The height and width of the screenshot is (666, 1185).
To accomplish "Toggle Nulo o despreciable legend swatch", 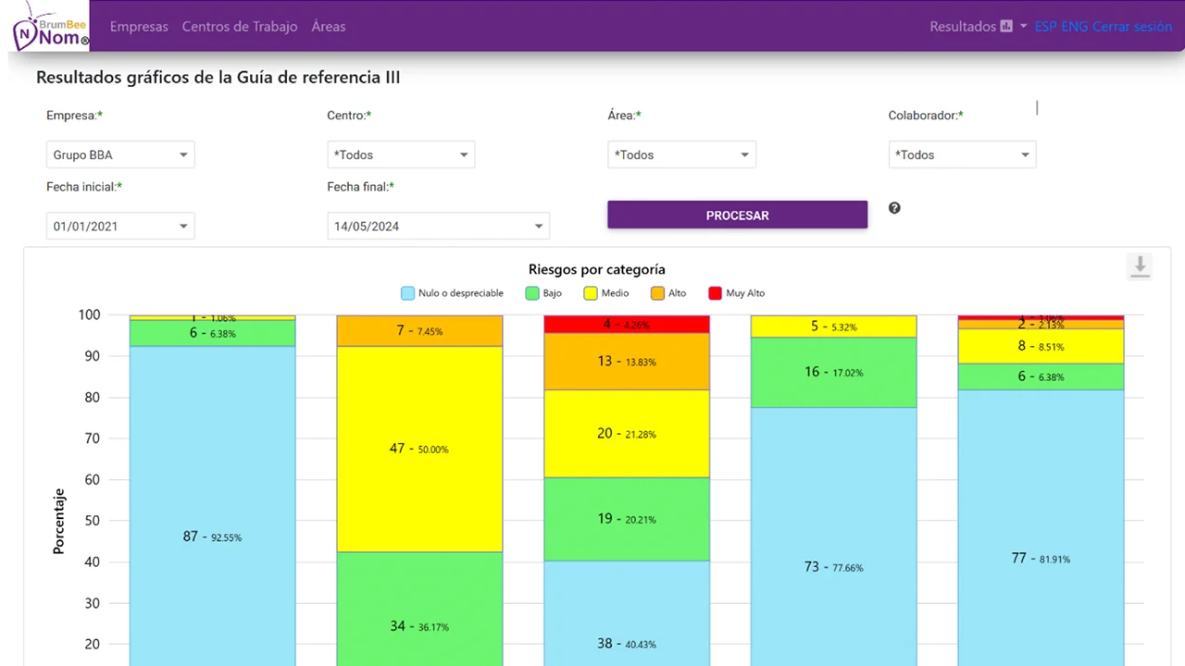I will click(x=407, y=293).
